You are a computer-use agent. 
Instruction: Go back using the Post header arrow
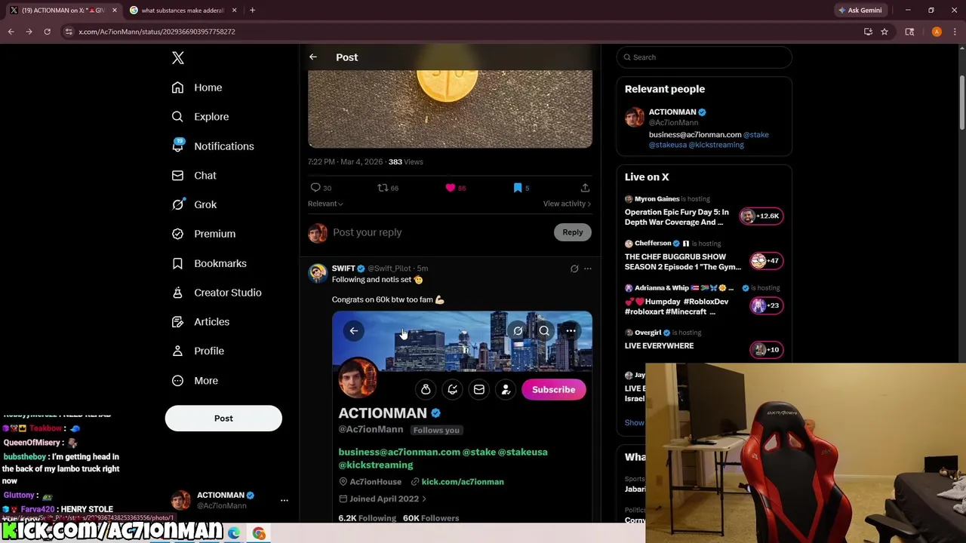(313, 57)
